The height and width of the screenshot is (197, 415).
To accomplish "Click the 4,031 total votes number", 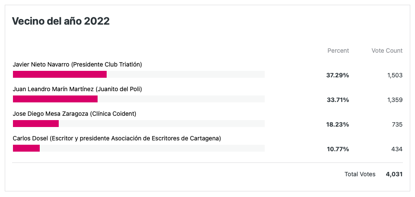I will point(394,174).
